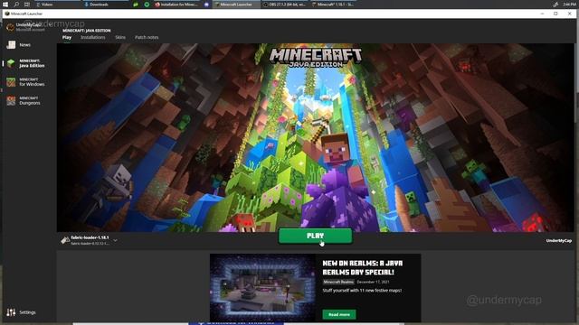Expand the installation selector chevron
Screen dimensions: 579x325
(x=116, y=240)
